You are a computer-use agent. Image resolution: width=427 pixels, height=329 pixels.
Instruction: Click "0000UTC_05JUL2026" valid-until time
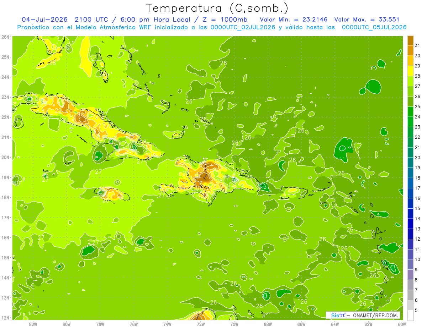[x=374, y=27]
